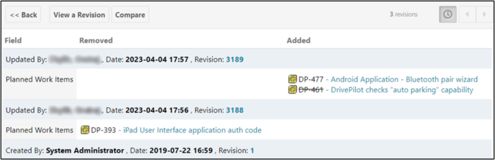Click the Compare button

[x=130, y=15]
